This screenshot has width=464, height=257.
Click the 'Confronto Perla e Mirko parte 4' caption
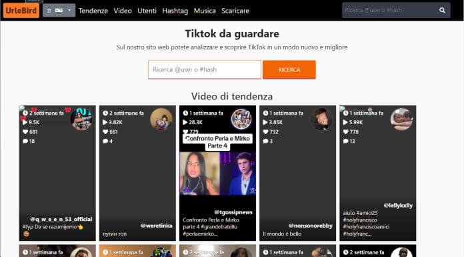pyautogui.click(x=211, y=227)
